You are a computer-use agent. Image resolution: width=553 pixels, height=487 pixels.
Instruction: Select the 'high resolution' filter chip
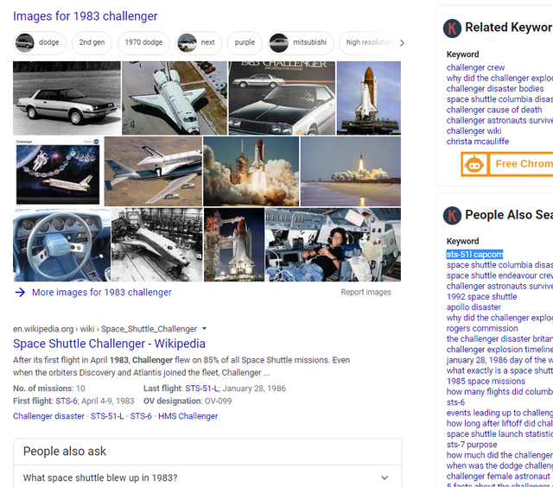[x=368, y=42]
